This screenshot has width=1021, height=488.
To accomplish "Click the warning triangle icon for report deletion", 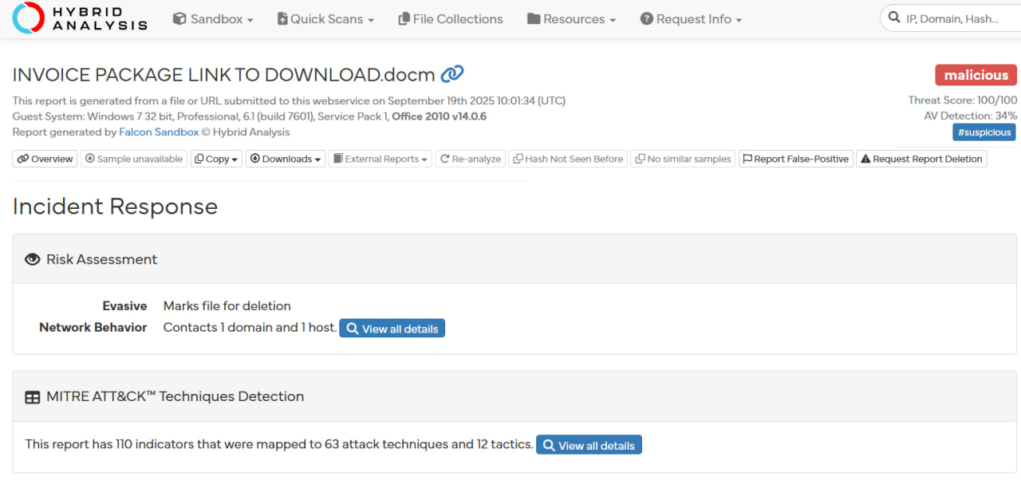I will 865,159.
